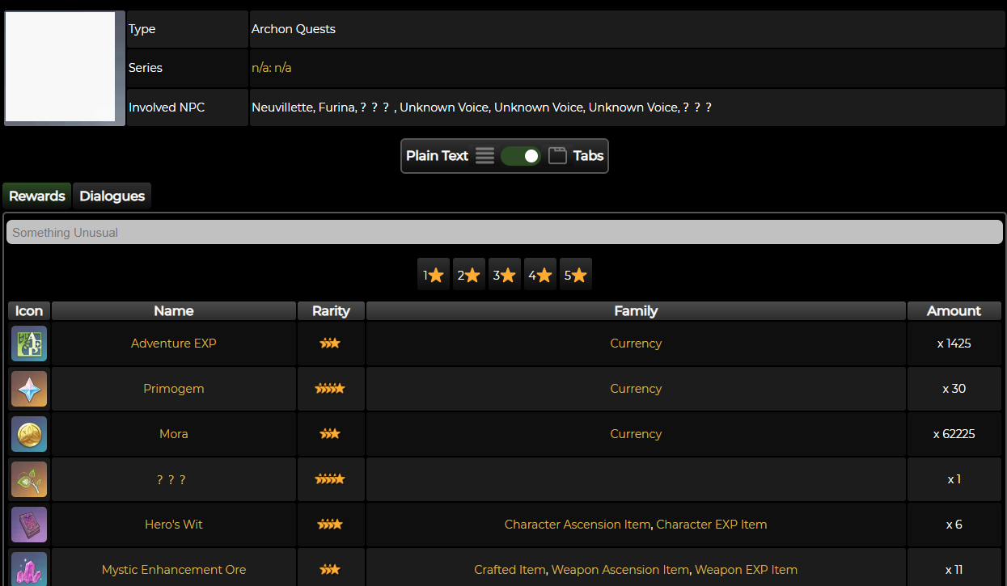Click the x 1 amount cell
The height and width of the screenshot is (586, 1007).
pyautogui.click(x=954, y=479)
